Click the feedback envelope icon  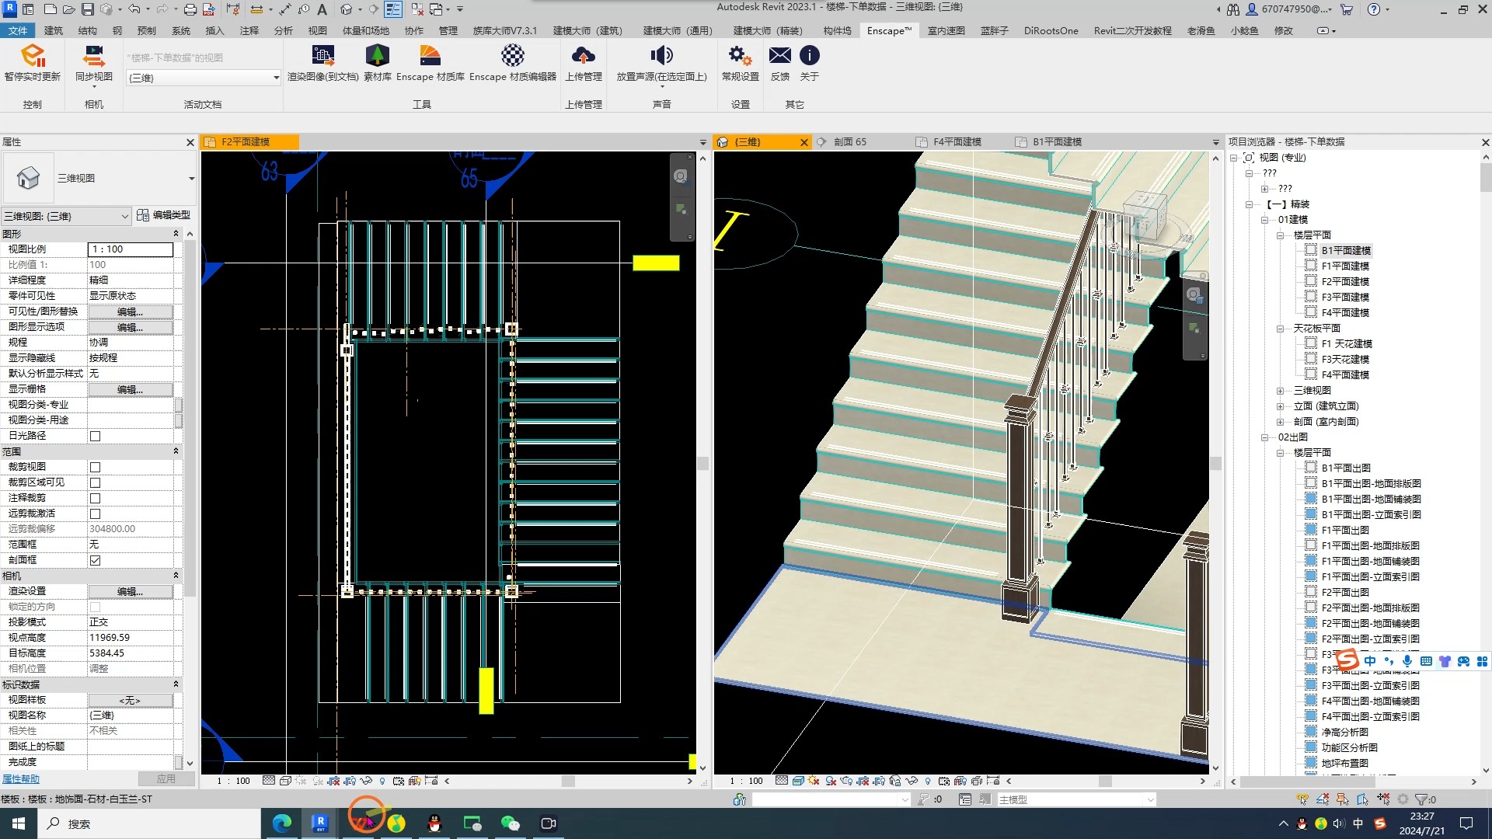pos(779,56)
